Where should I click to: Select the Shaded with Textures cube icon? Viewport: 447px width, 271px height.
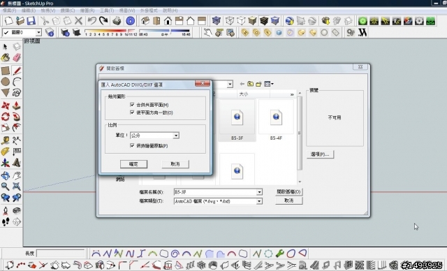pos(264,21)
